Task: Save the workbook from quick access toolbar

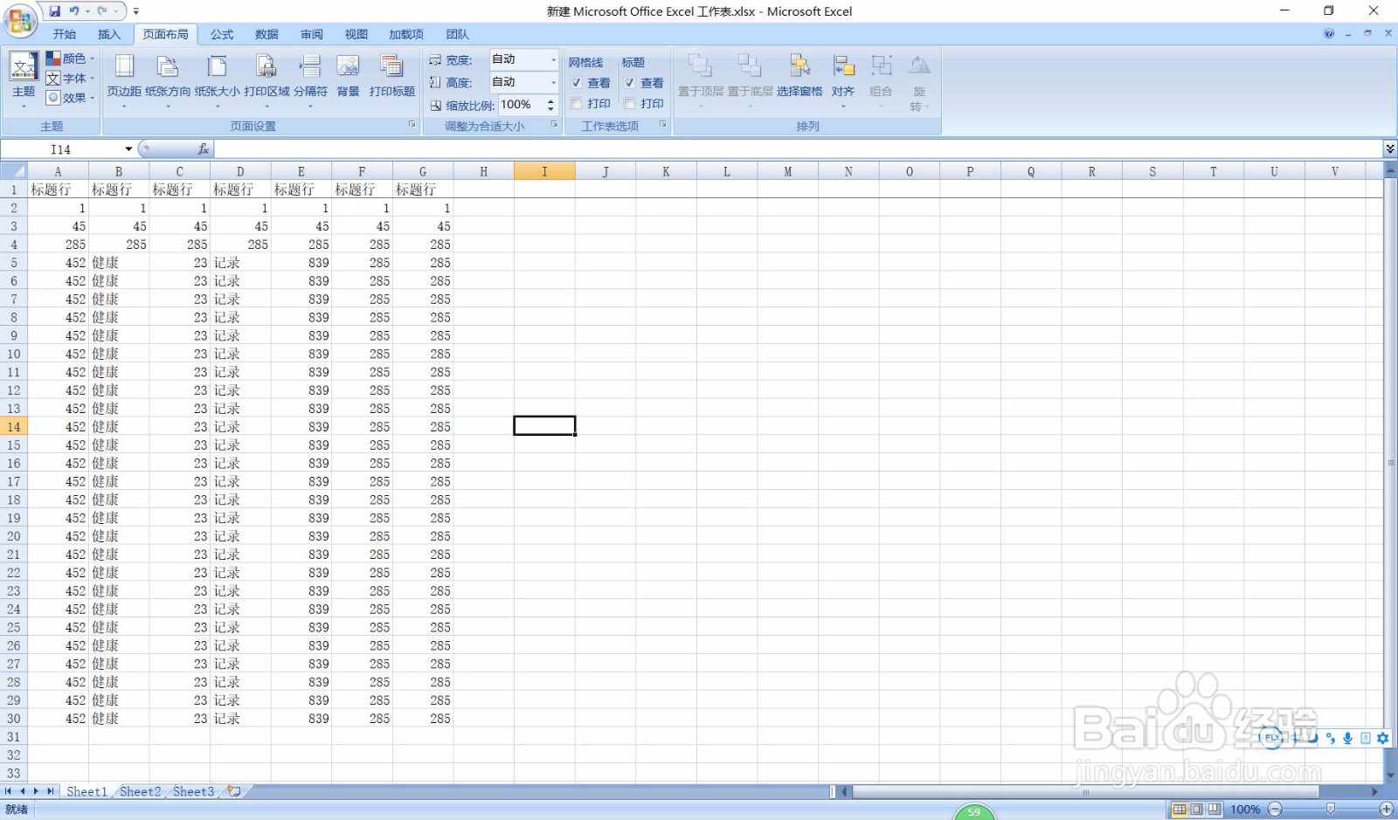Action: [x=55, y=11]
